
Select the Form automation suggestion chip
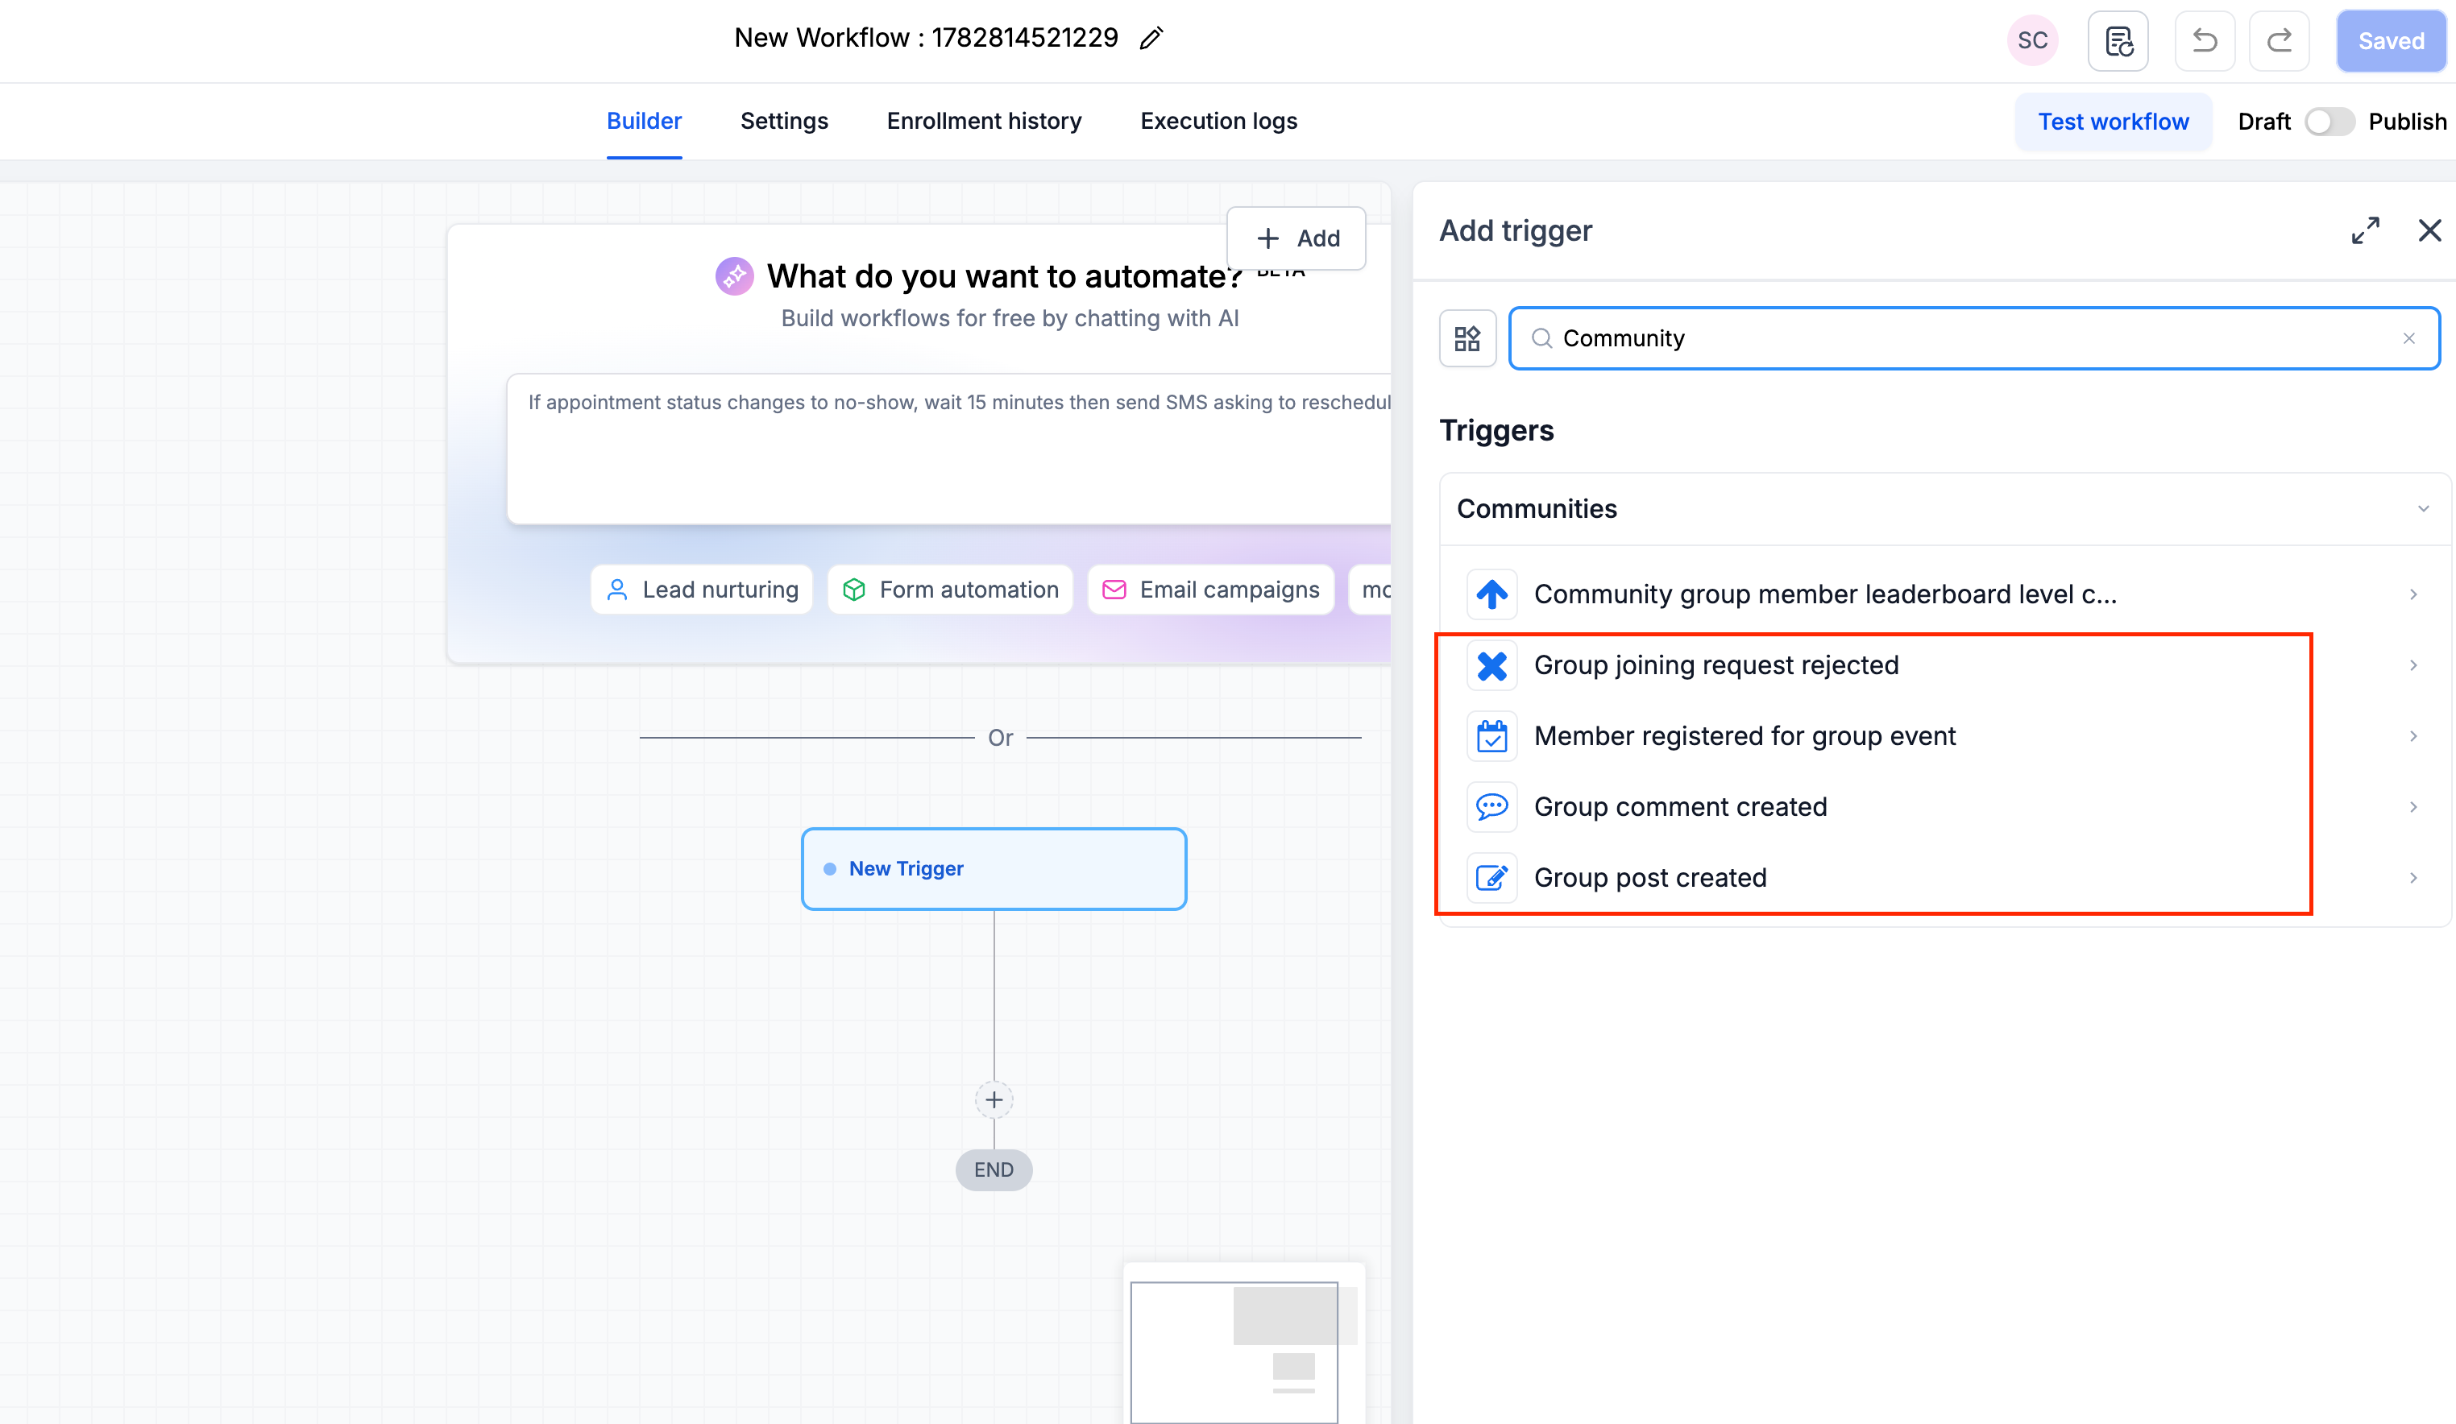pyautogui.click(x=950, y=590)
